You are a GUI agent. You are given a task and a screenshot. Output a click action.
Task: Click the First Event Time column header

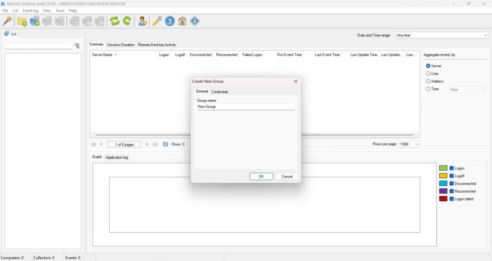pos(289,55)
